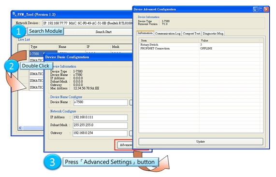Viewport: 276px width, 177px height.
Task: Open the Diagnostic Msg tab
Action: click(213, 34)
